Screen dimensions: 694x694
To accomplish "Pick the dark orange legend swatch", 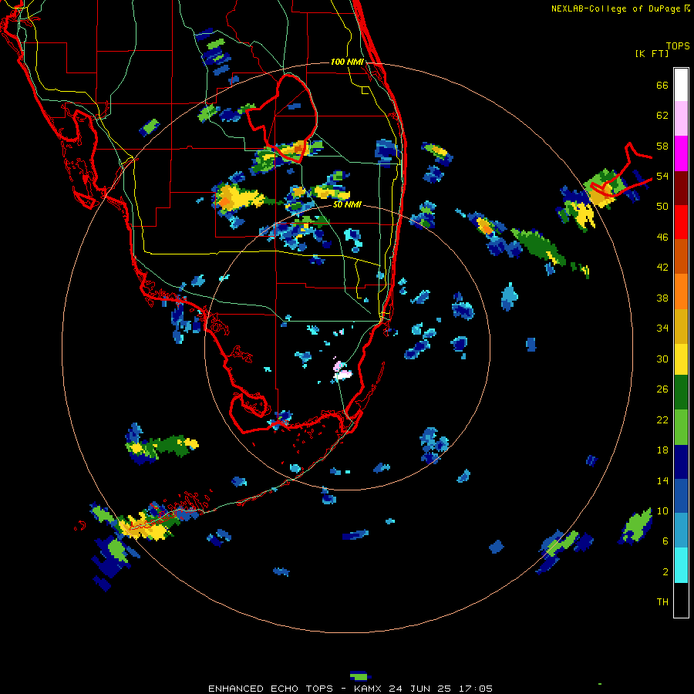I will [x=681, y=257].
